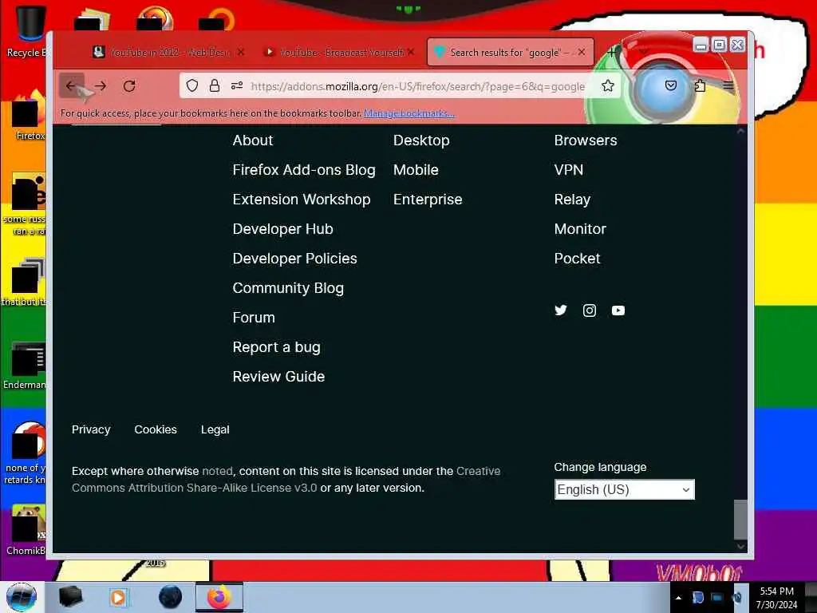Open the Relay link

click(572, 200)
